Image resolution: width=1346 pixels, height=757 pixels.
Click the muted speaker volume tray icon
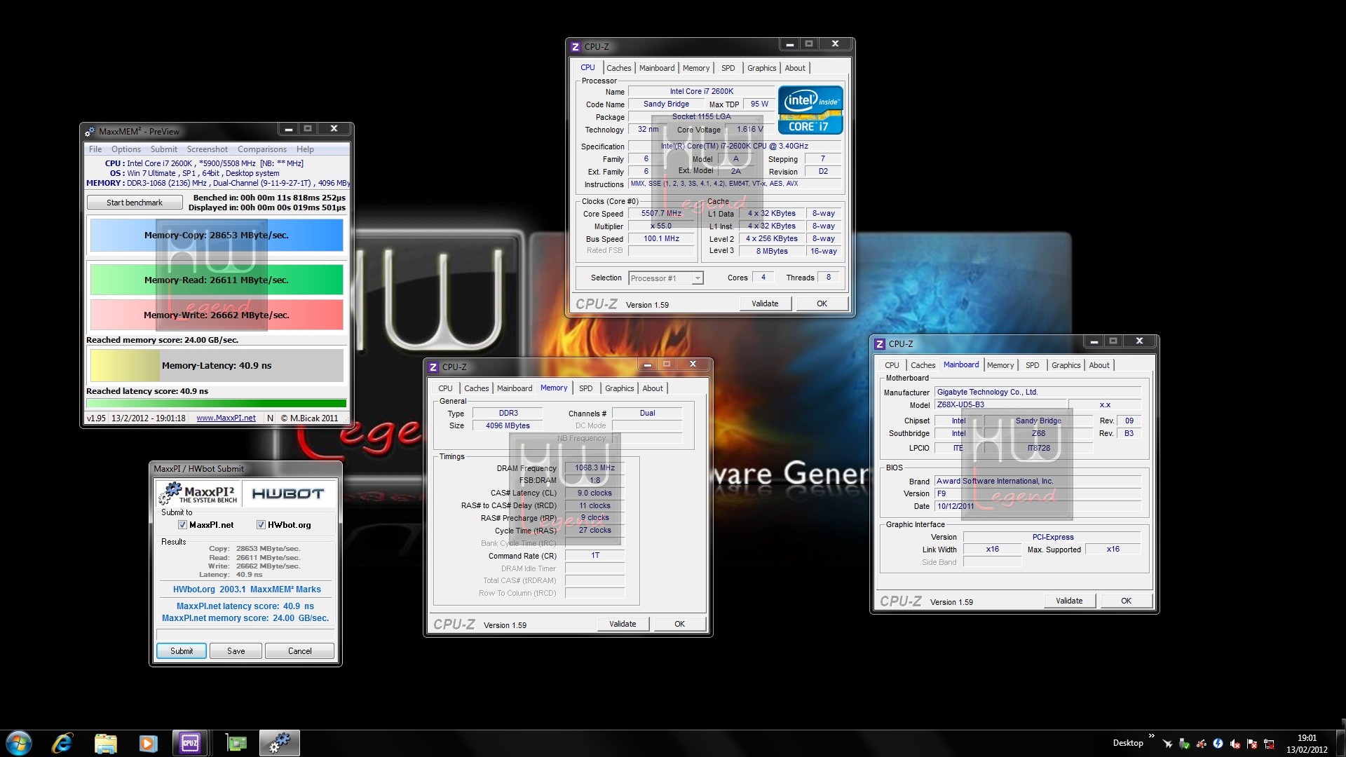[x=1235, y=744]
